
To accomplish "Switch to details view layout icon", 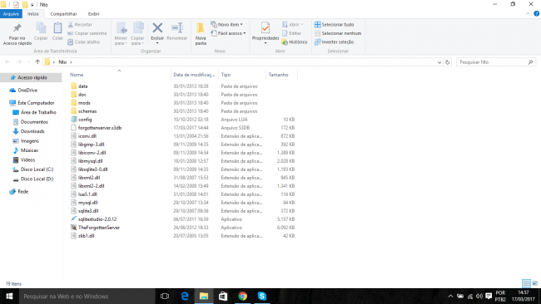I will [x=527, y=283].
